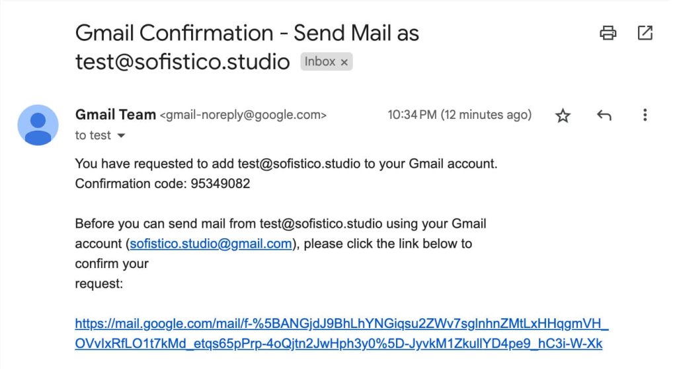This screenshot has height=369, width=677.
Task: Remove the Inbox label with its x
Action: [344, 62]
